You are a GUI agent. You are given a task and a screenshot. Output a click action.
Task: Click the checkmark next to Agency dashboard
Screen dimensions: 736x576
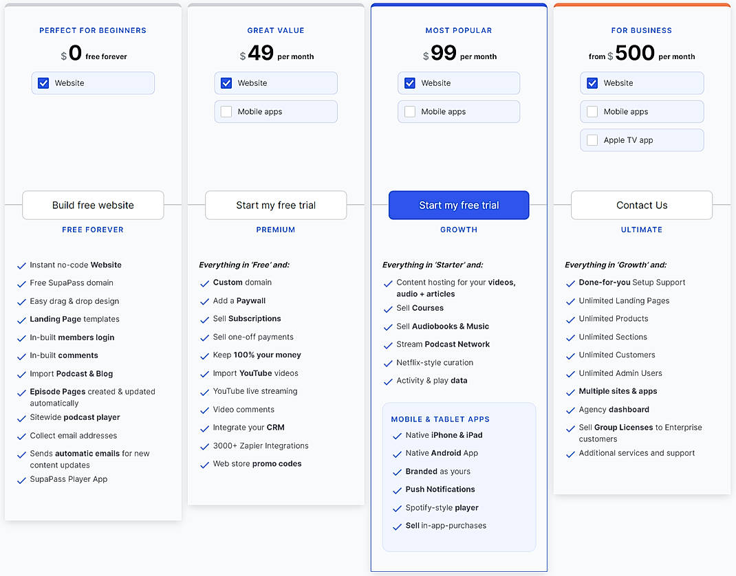pos(570,410)
